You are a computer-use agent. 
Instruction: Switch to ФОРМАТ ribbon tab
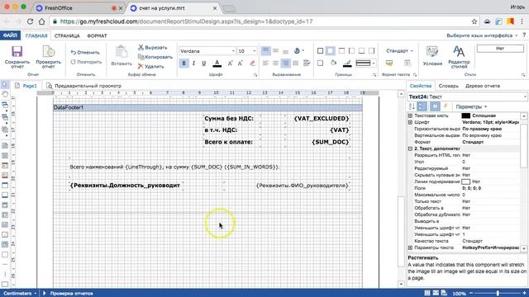97,35
